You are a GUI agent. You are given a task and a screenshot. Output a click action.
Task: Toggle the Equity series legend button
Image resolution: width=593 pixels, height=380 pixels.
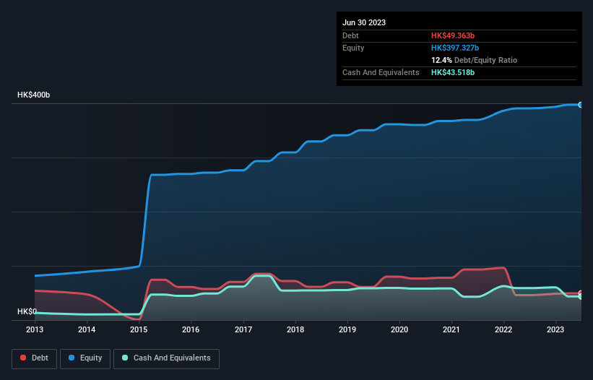click(85, 358)
